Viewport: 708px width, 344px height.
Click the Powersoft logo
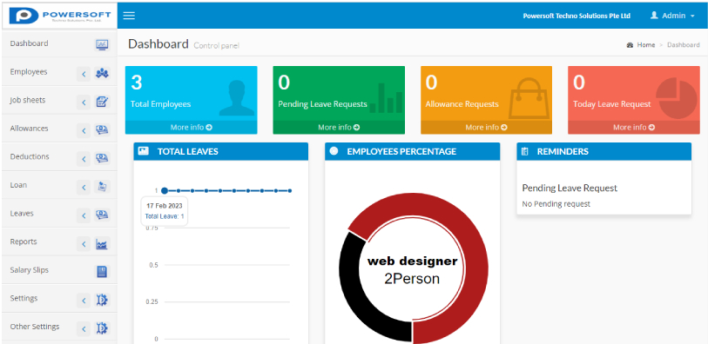pos(59,15)
